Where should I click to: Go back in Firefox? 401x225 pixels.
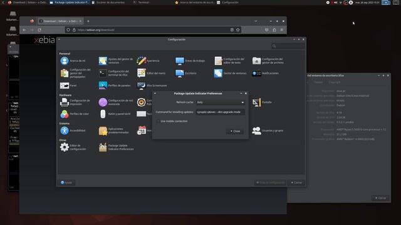(24, 30)
